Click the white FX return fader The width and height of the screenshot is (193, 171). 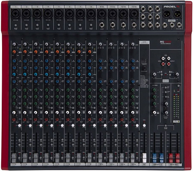click(x=144, y=158)
